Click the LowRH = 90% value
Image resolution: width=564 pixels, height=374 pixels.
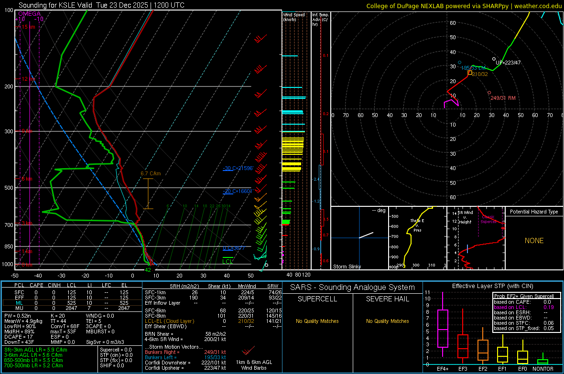20,327
